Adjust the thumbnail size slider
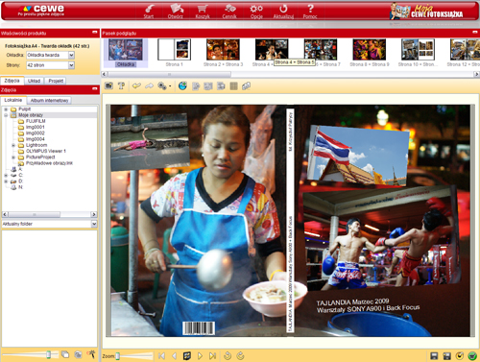This screenshot has width=480, height=362. (x=48, y=354)
